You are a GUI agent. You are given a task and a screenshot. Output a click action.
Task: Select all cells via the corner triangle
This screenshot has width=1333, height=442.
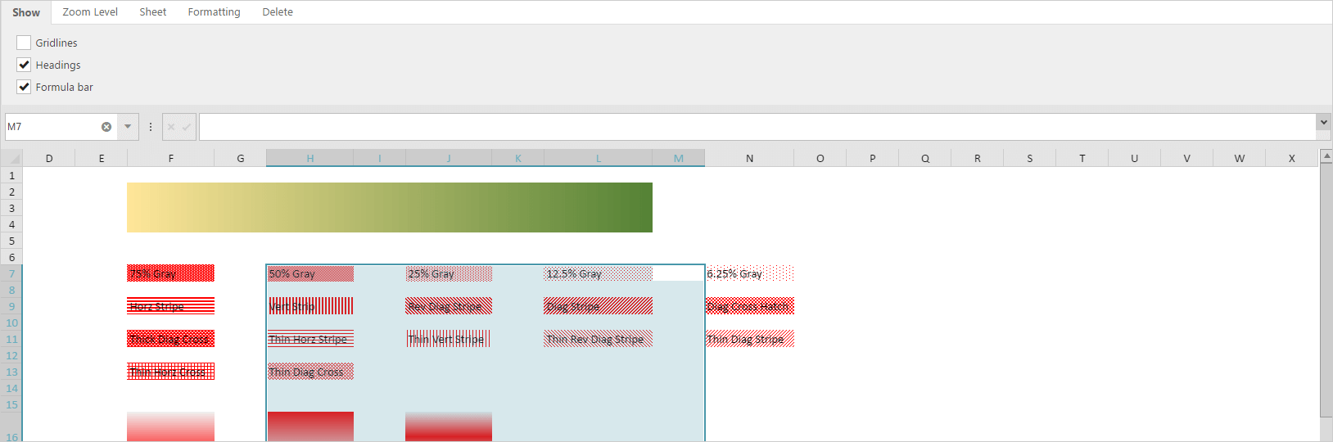coord(11,158)
